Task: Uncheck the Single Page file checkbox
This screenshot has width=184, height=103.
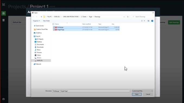Action: (x=54, y=30)
